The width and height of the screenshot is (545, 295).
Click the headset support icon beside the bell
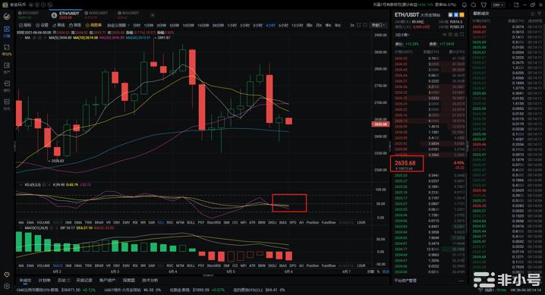pos(474,5)
